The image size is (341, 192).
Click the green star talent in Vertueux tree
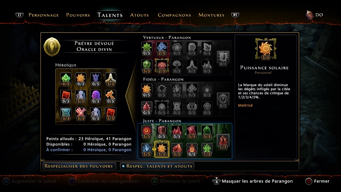point(147,48)
